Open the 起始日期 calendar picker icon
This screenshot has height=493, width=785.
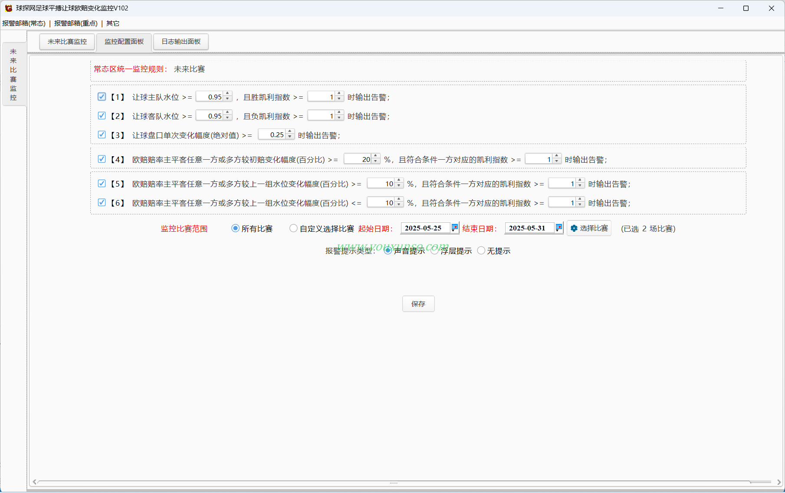click(454, 227)
